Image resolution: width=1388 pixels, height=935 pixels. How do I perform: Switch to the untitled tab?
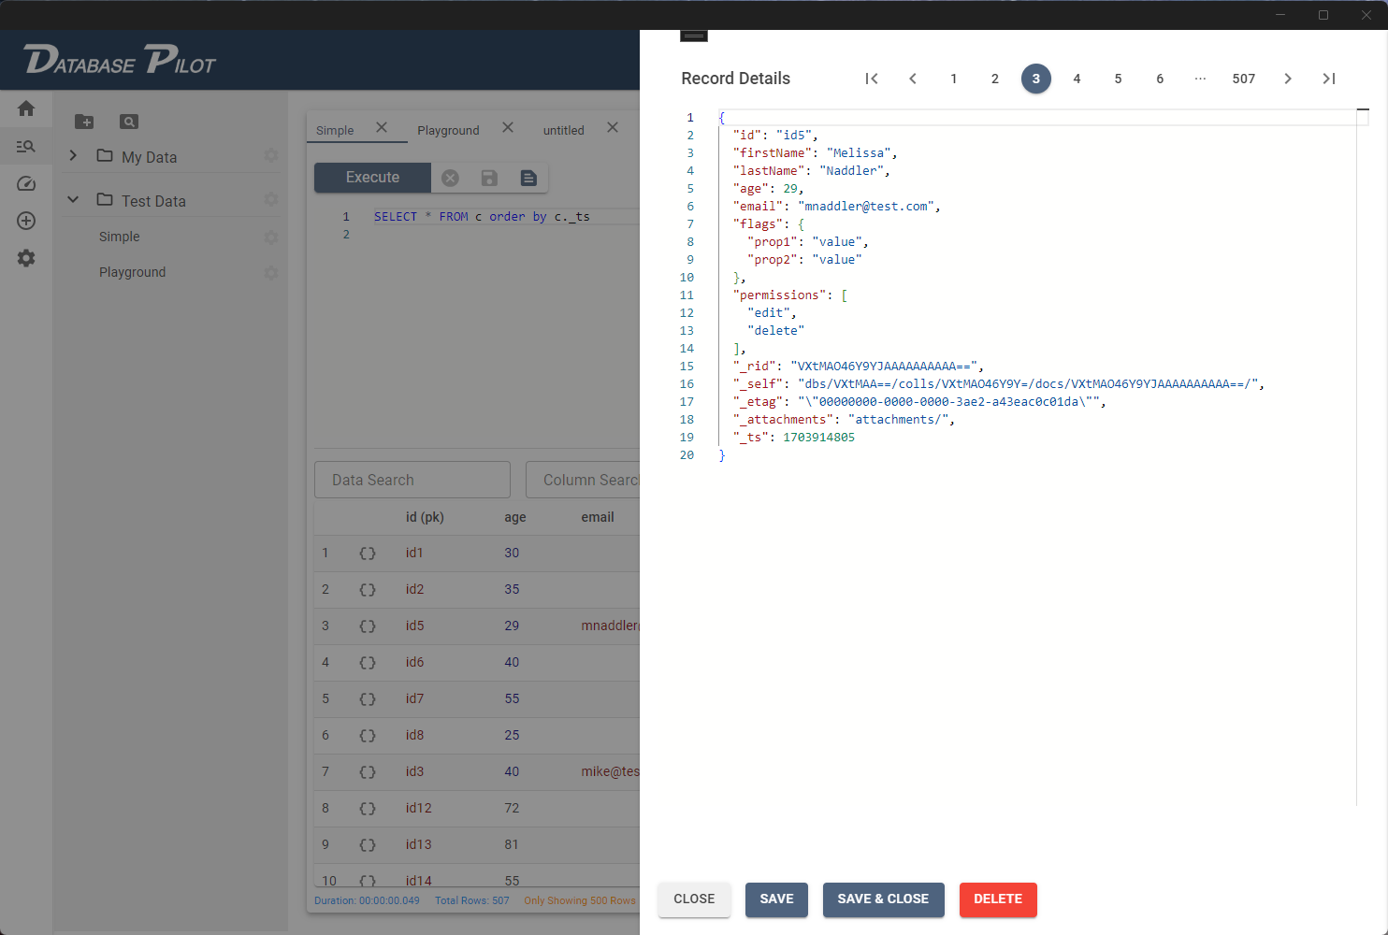[x=564, y=131]
